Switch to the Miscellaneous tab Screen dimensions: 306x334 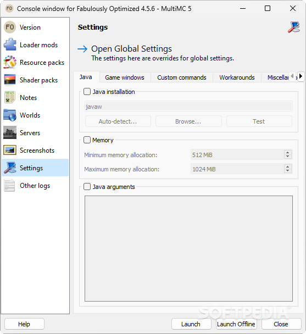pyautogui.click(x=278, y=77)
